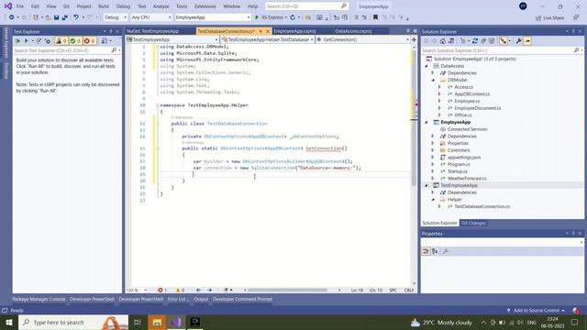This screenshot has height=330, width=587.
Task: Toggle the not-run tests filter (flask icon)
Action: pos(61,40)
